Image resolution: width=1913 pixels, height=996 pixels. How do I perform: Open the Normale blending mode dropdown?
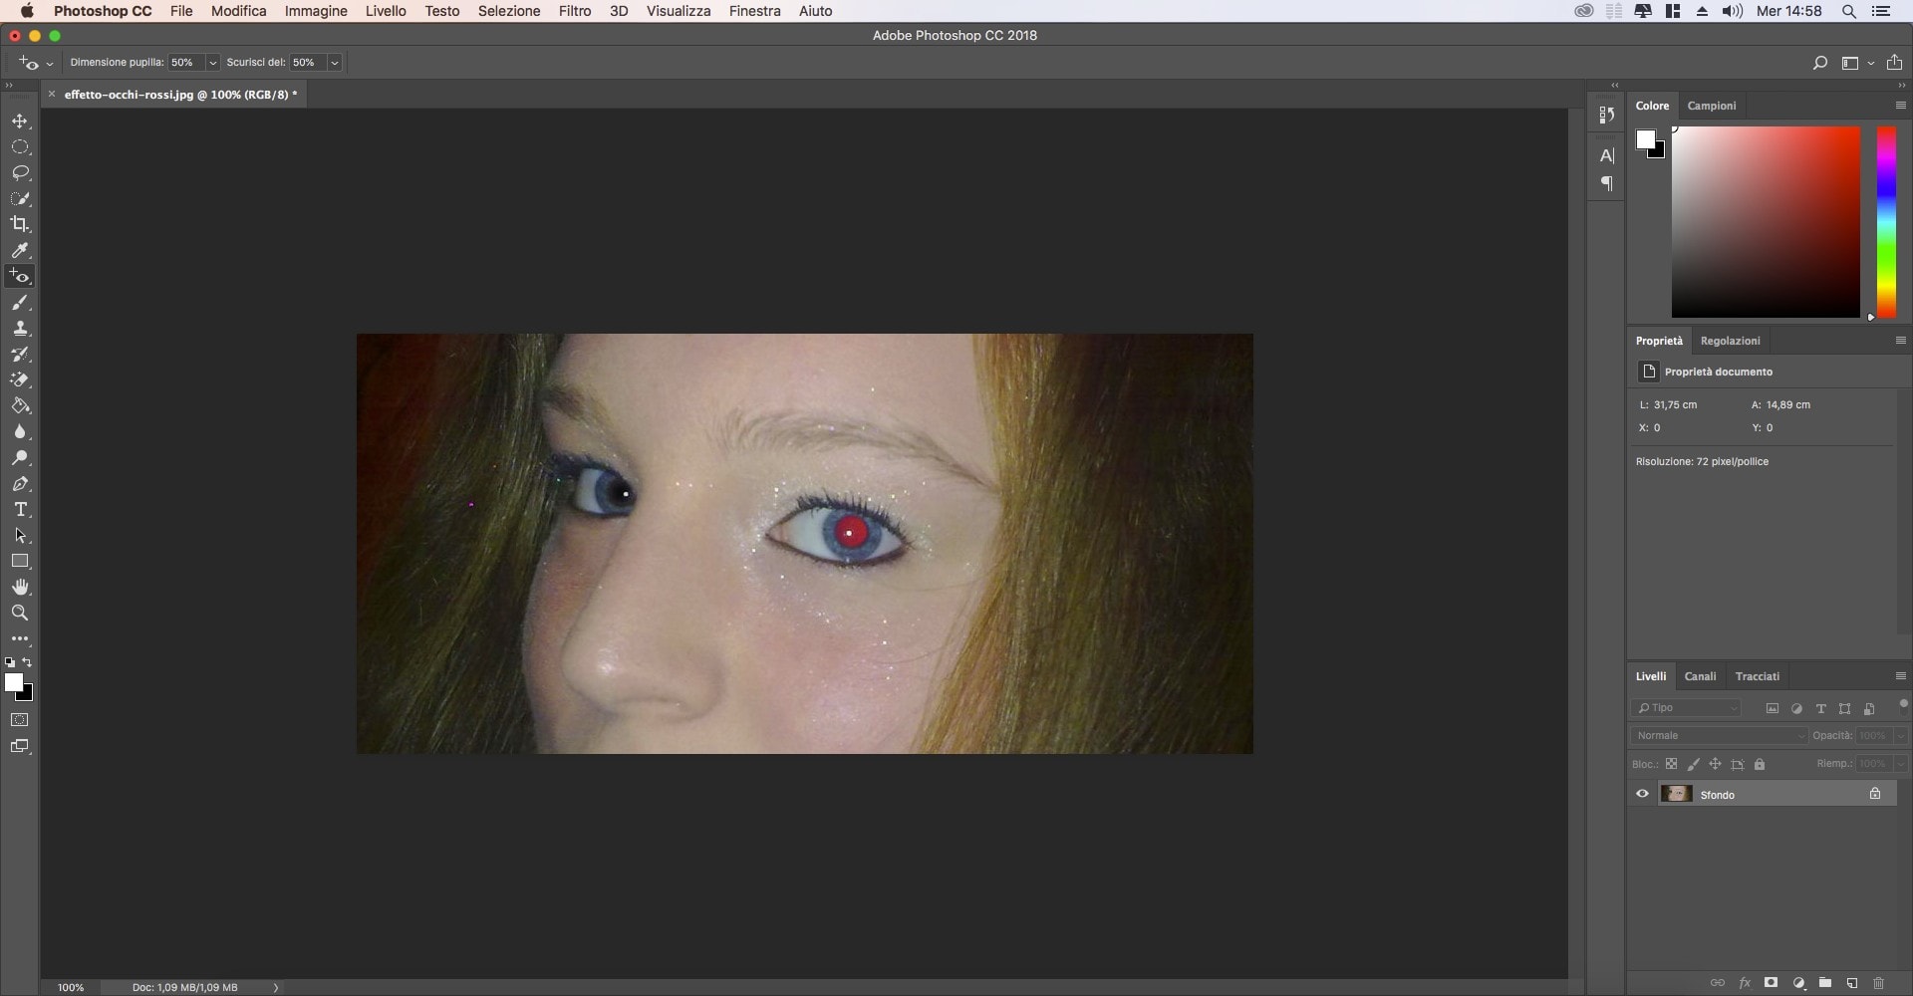coord(1719,736)
